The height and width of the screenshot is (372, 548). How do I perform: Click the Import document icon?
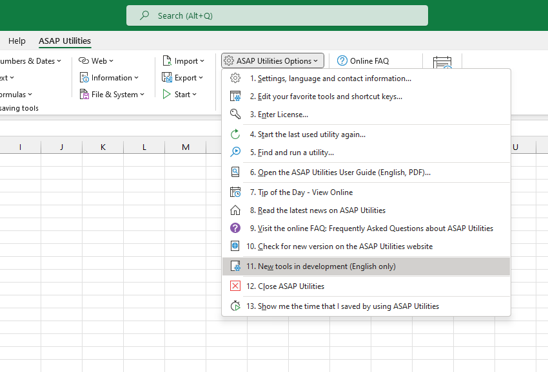point(167,60)
